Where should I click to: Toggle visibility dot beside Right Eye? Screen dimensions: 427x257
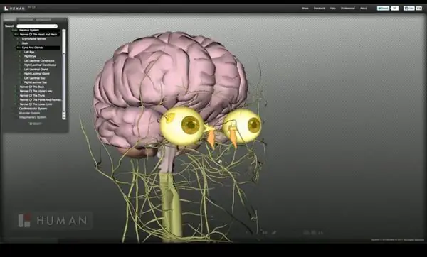tap(20, 56)
